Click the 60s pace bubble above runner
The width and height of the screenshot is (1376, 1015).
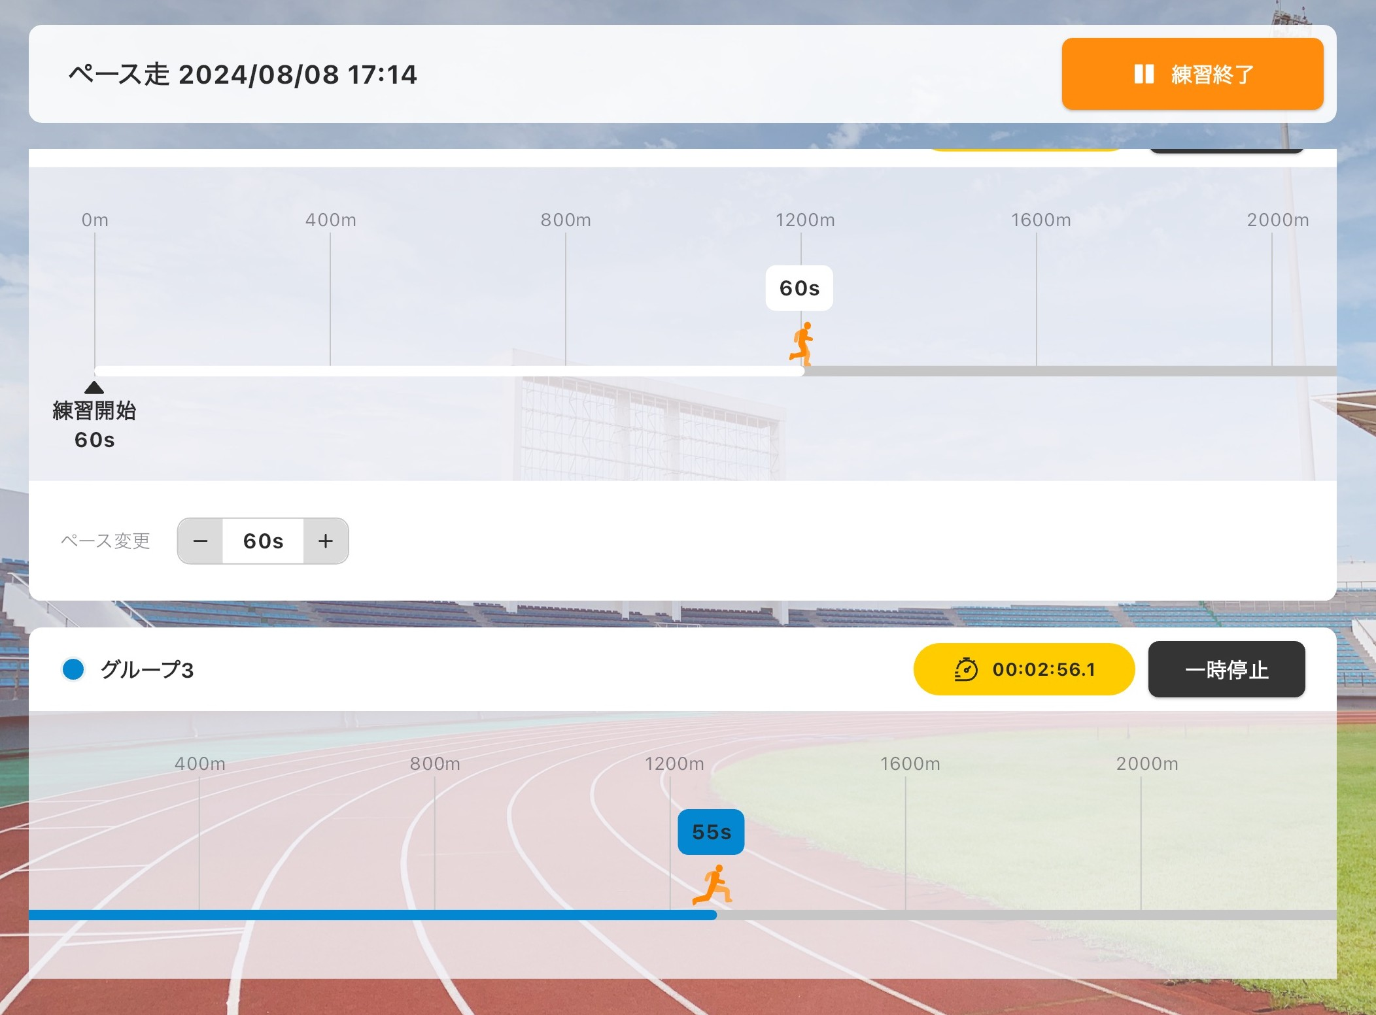tap(799, 288)
